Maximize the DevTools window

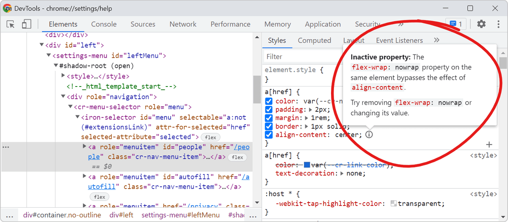(x=470, y=8)
